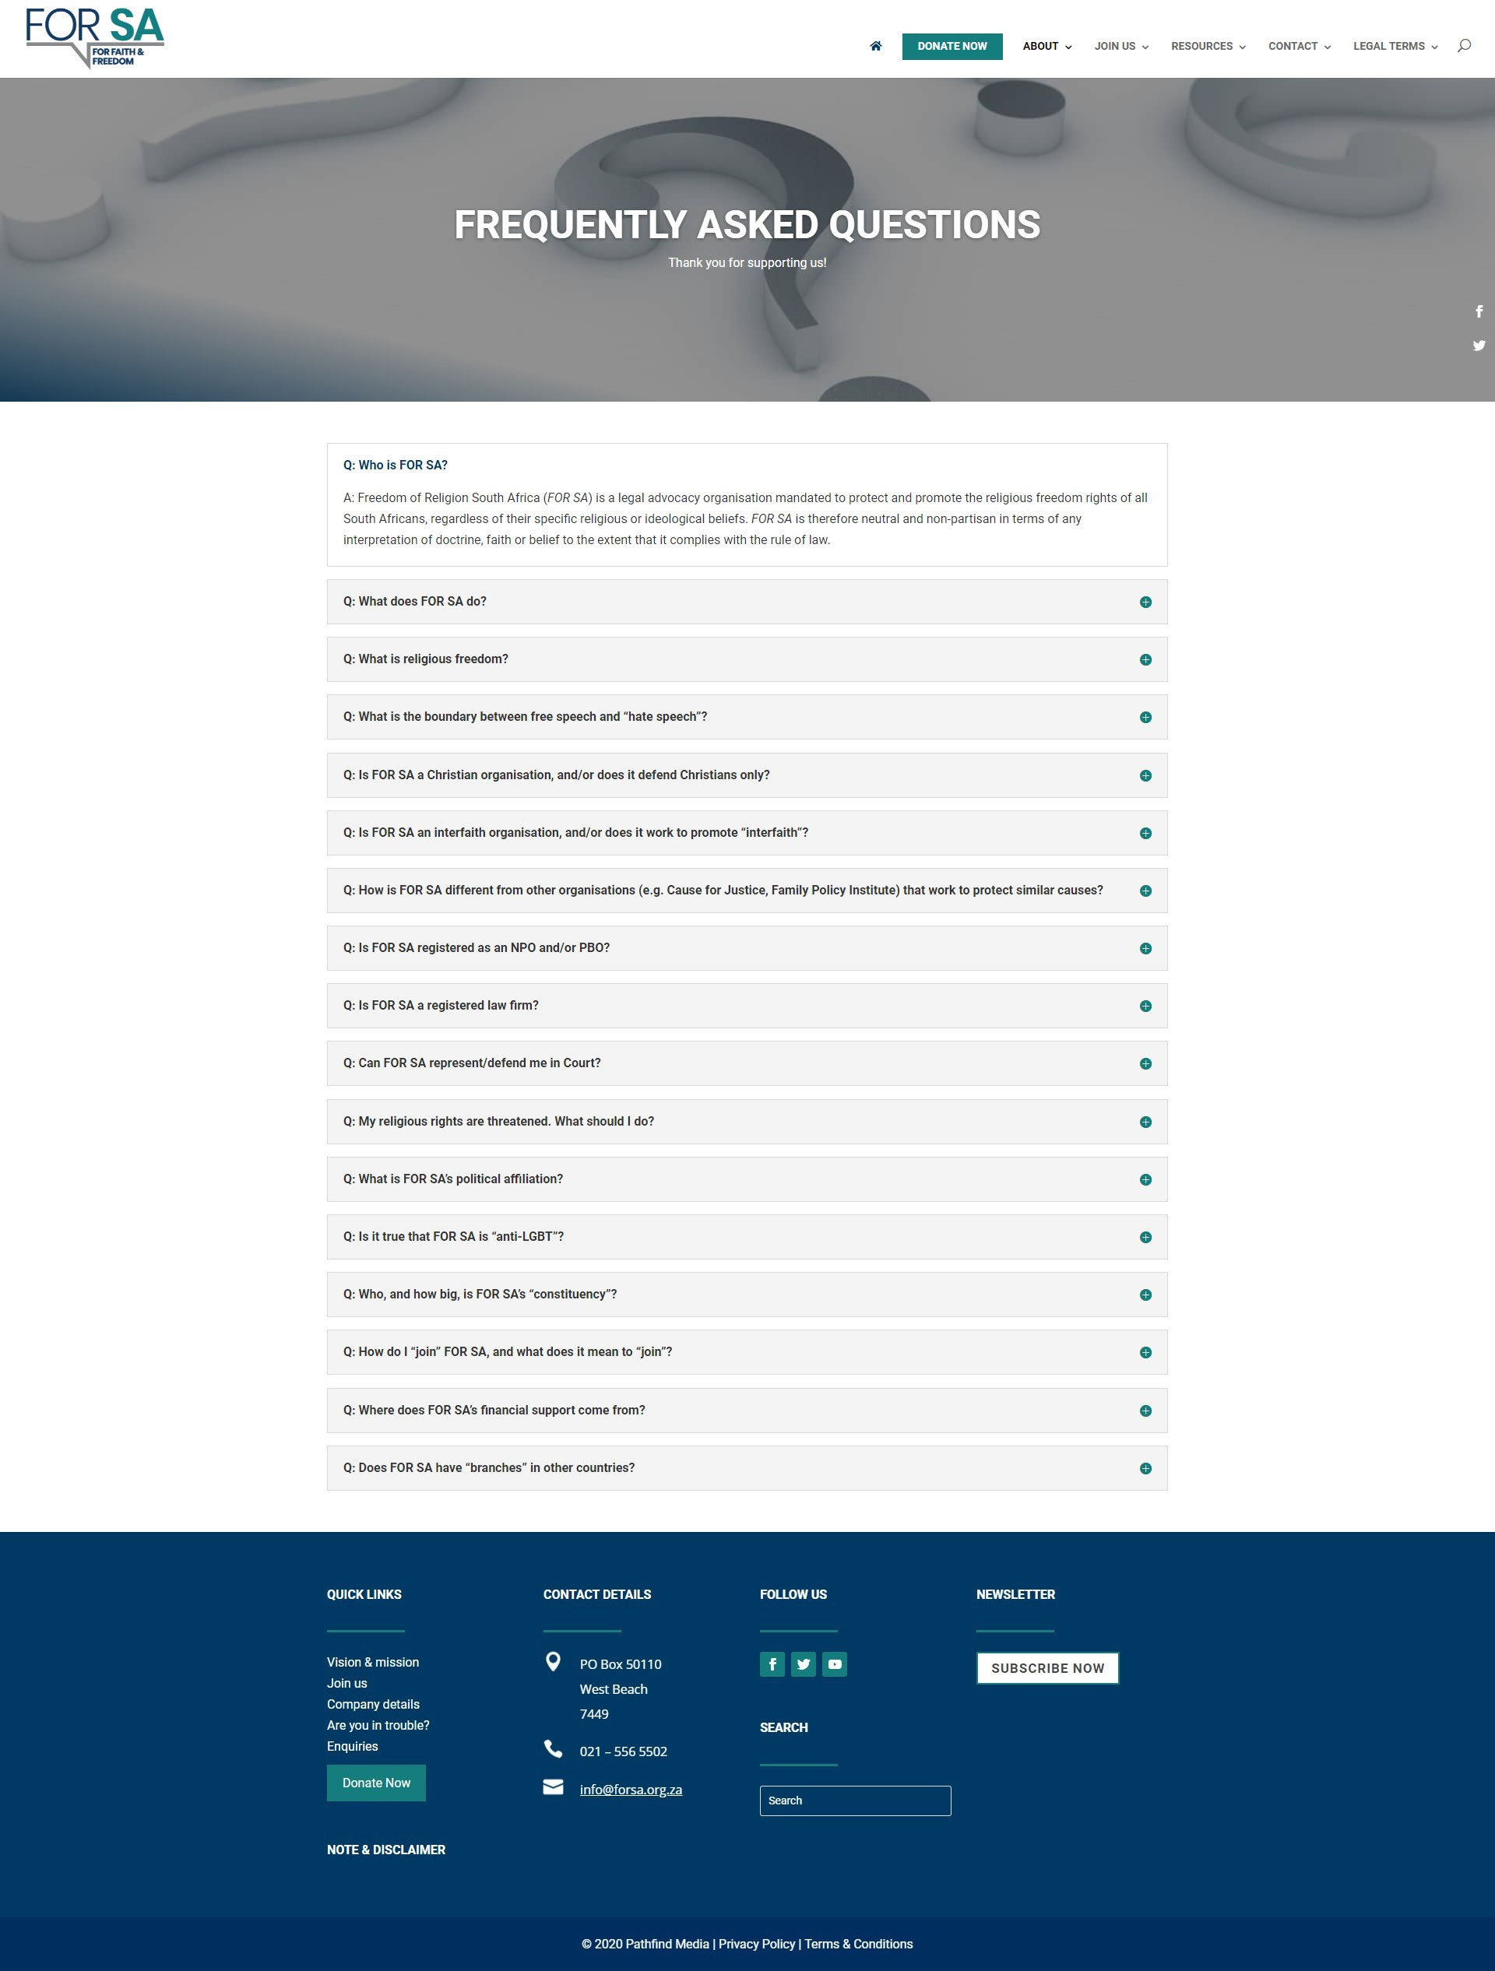Open the footer Twitter icon under Follow Us
The height and width of the screenshot is (1971, 1495).
[804, 1664]
